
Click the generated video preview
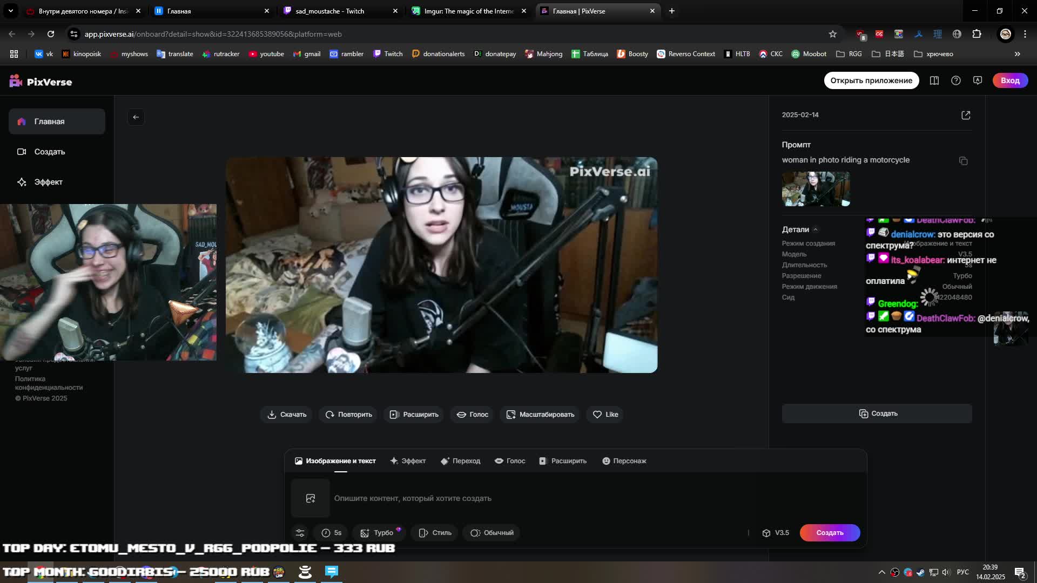(441, 265)
